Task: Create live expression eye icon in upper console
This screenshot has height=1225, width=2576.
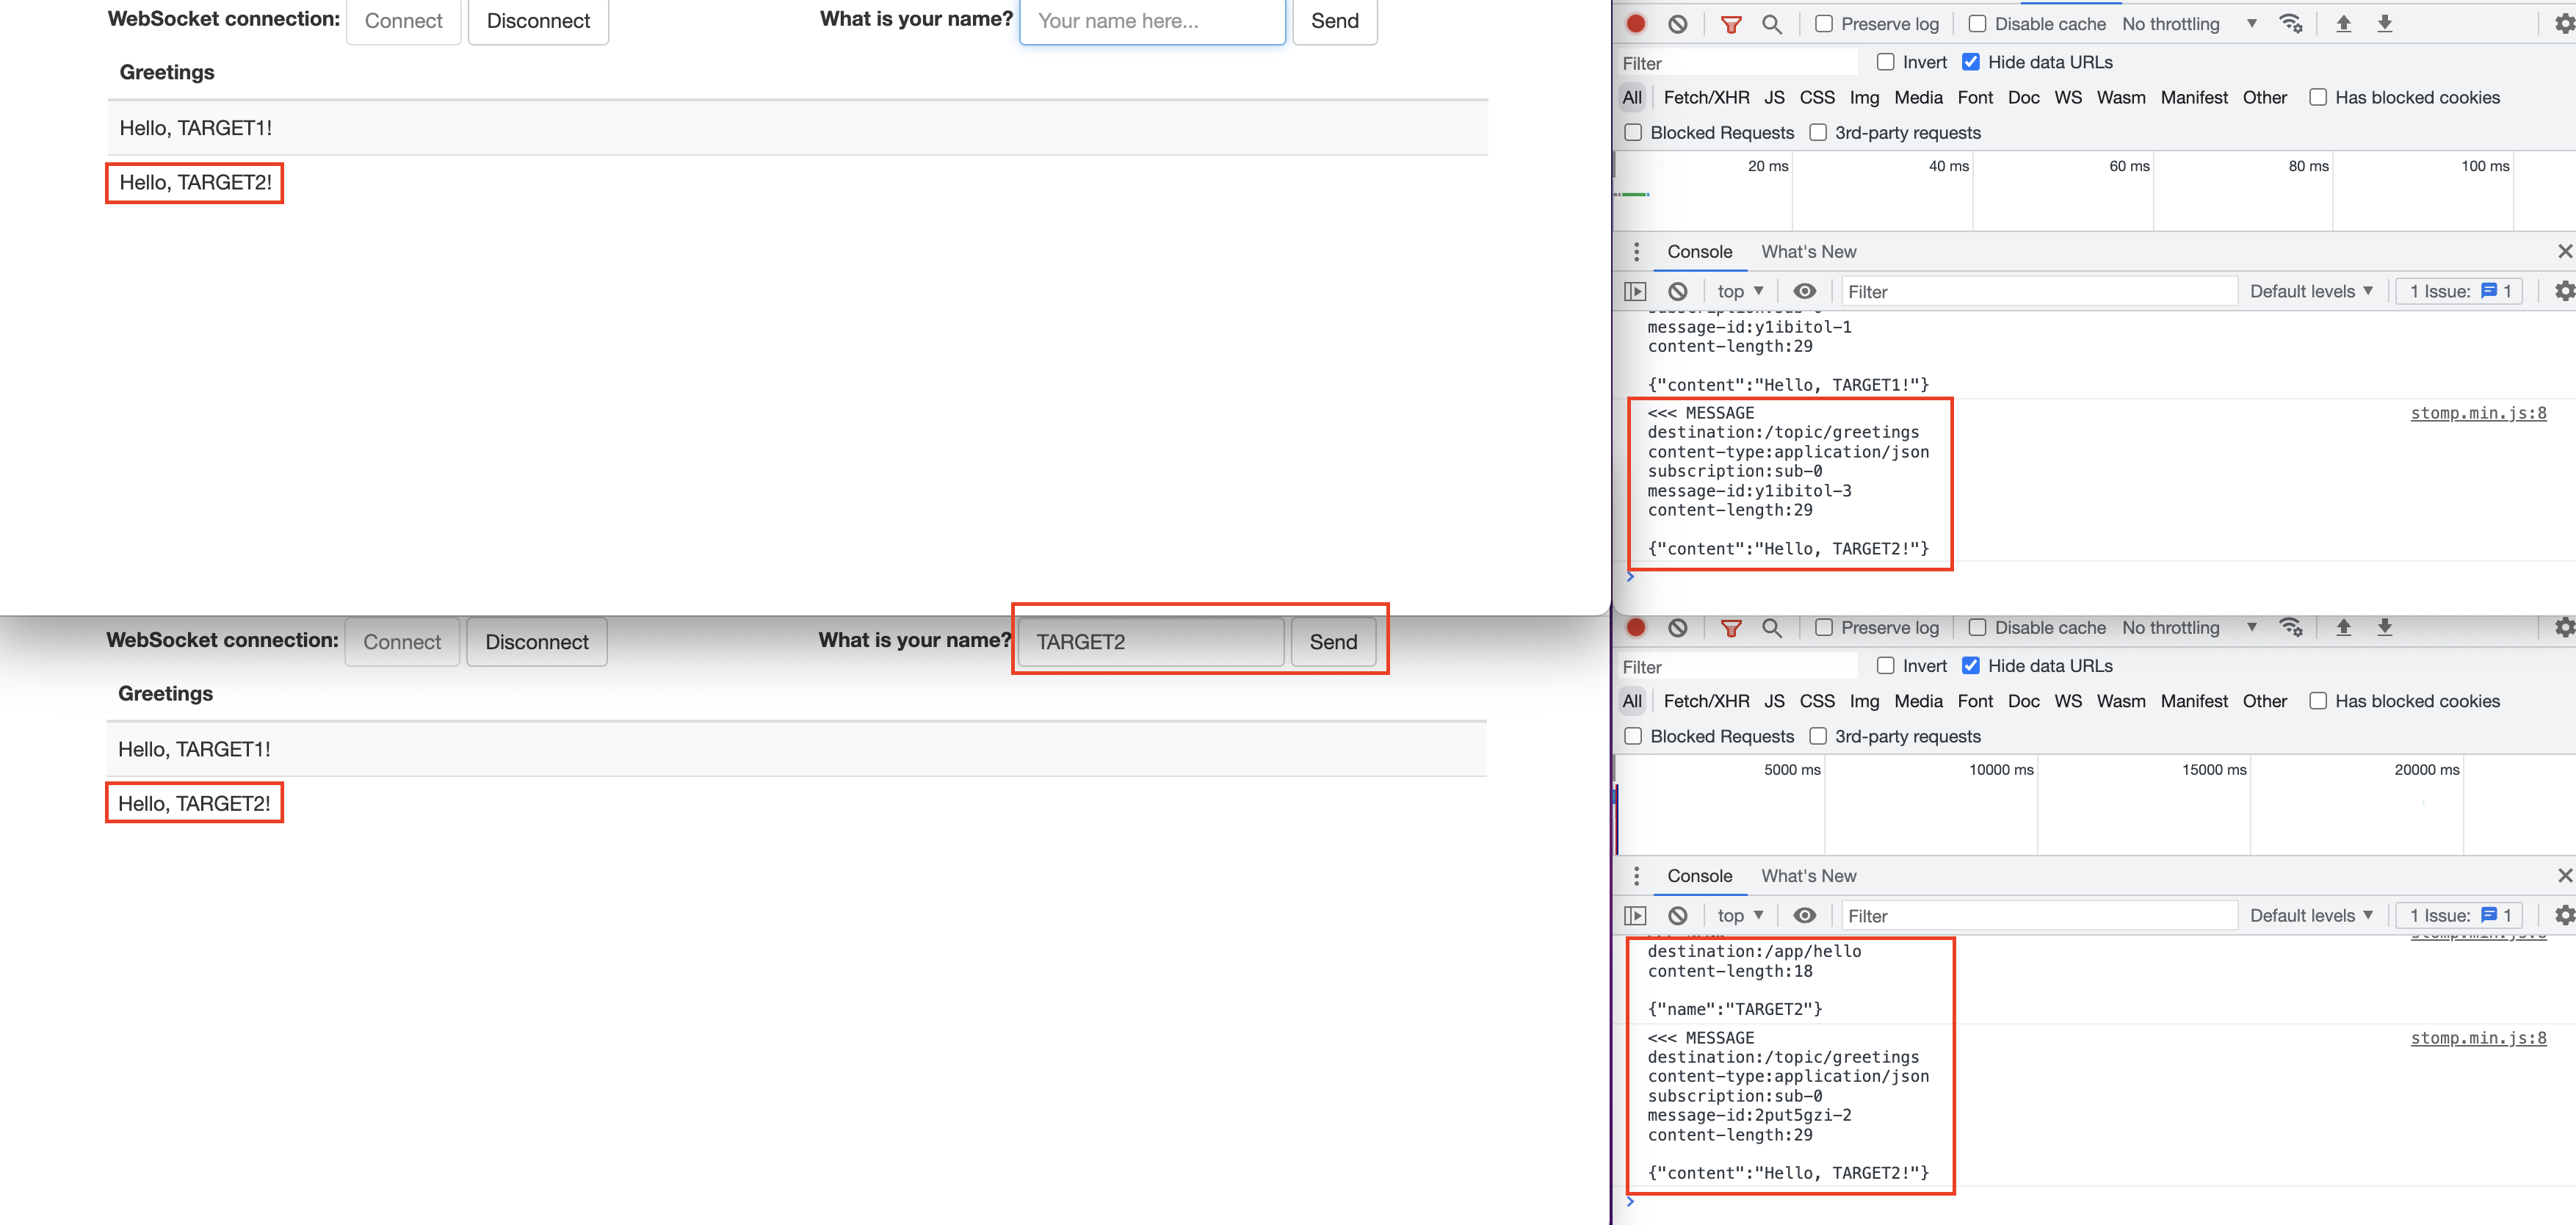Action: coord(1804,291)
